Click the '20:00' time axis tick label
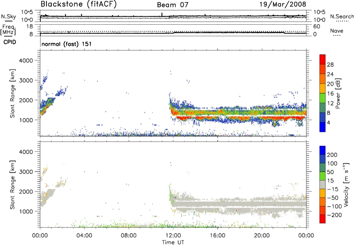Image resolution: width=354 pixels, height=245 pixels. coord(262,236)
